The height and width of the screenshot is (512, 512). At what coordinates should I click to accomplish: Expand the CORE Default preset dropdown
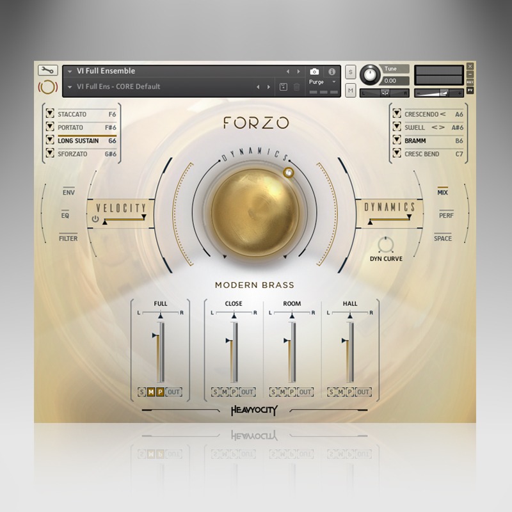(x=69, y=87)
